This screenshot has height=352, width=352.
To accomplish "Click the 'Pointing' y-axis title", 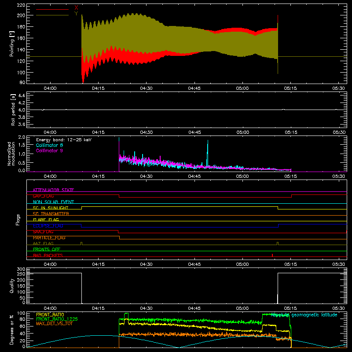I will tap(12, 44).
